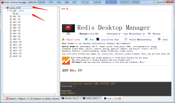Click the db5 database icon
This screenshot has height=103, width=175.
(x=11, y=28)
